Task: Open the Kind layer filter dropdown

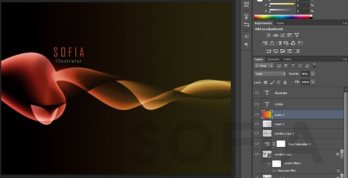Action: point(264,66)
